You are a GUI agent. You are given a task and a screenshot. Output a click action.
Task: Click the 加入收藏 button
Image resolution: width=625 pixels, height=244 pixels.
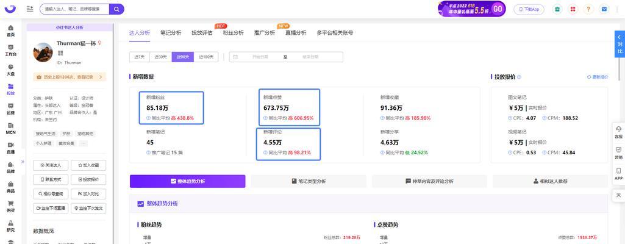[x=88, y=165]
